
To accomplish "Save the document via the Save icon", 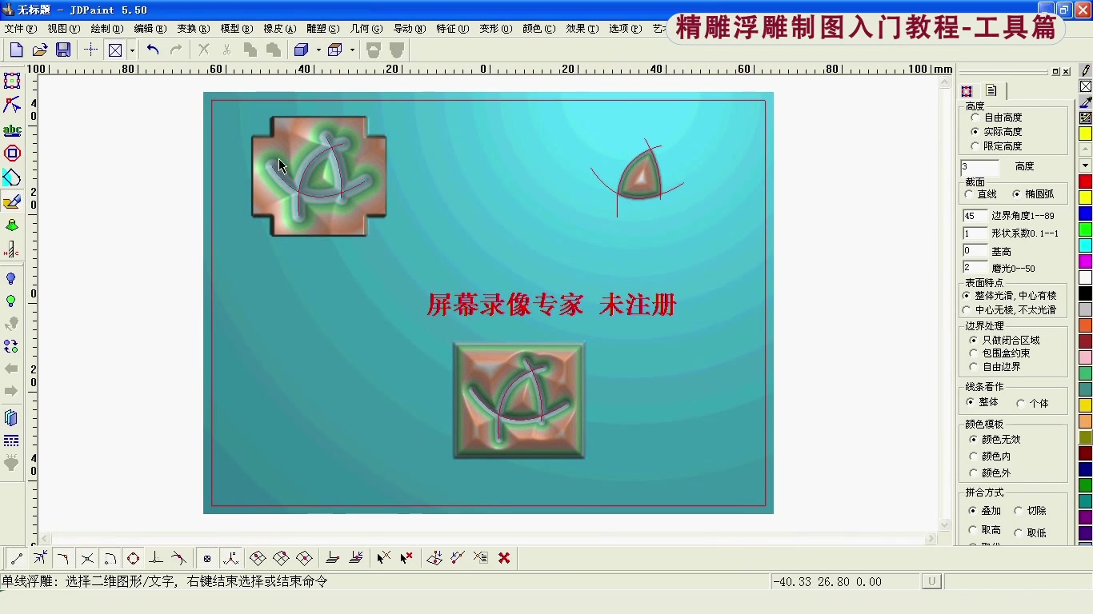I will pyautogui.click(x=63, y=50).
